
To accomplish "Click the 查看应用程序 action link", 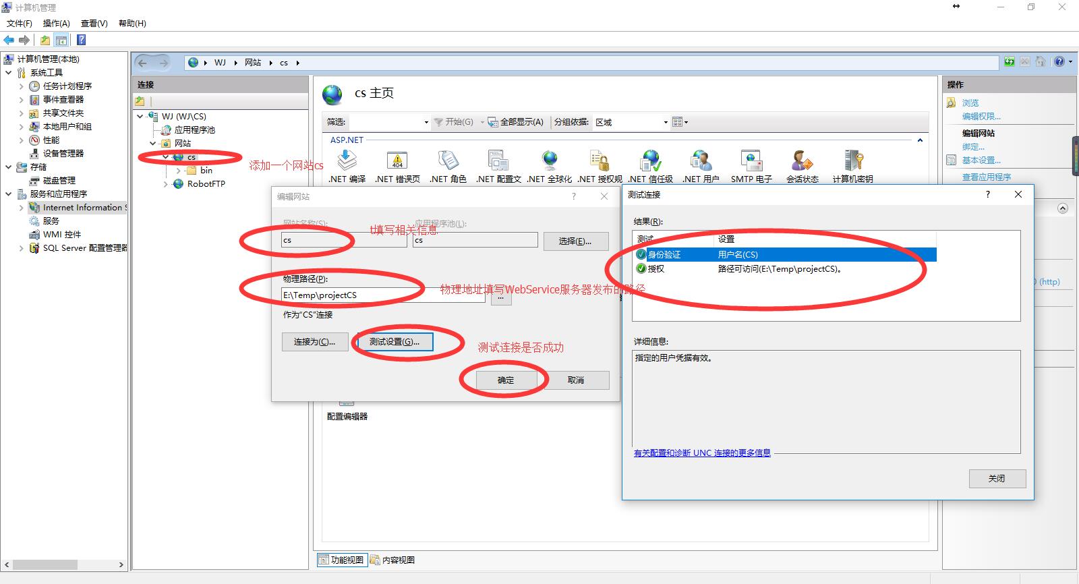I will coord(987,177).
